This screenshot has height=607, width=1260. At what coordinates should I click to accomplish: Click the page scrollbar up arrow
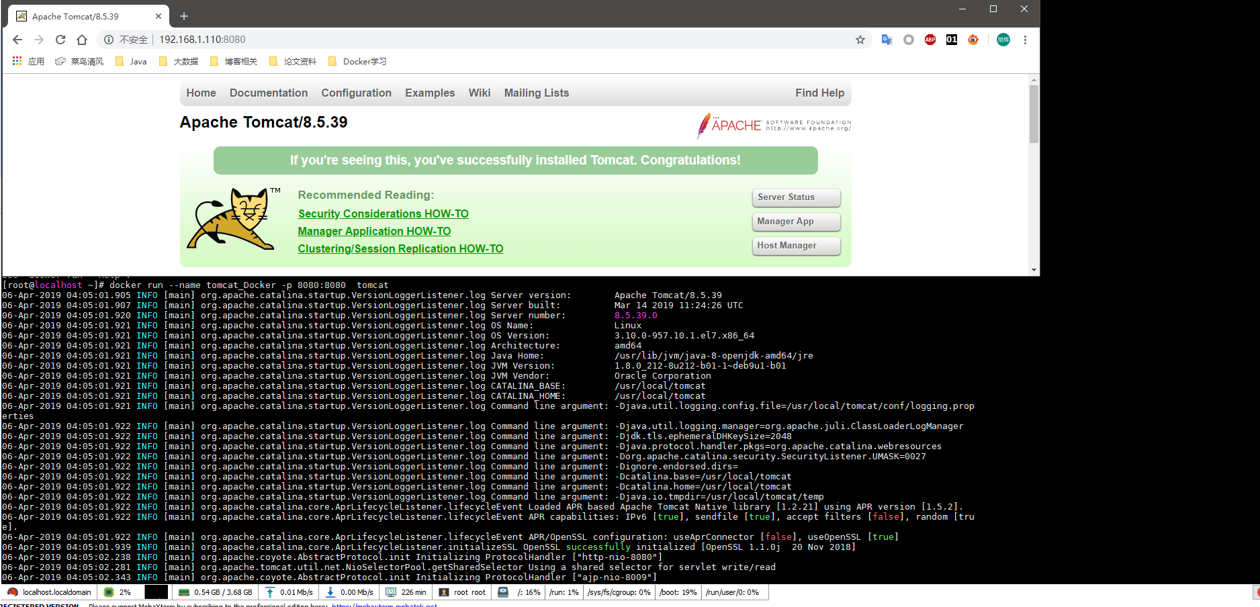pyautogui.click(x=1034, y=79)
